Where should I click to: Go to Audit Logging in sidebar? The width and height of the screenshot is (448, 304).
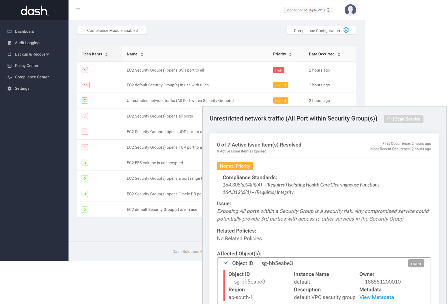coord(27,43)
